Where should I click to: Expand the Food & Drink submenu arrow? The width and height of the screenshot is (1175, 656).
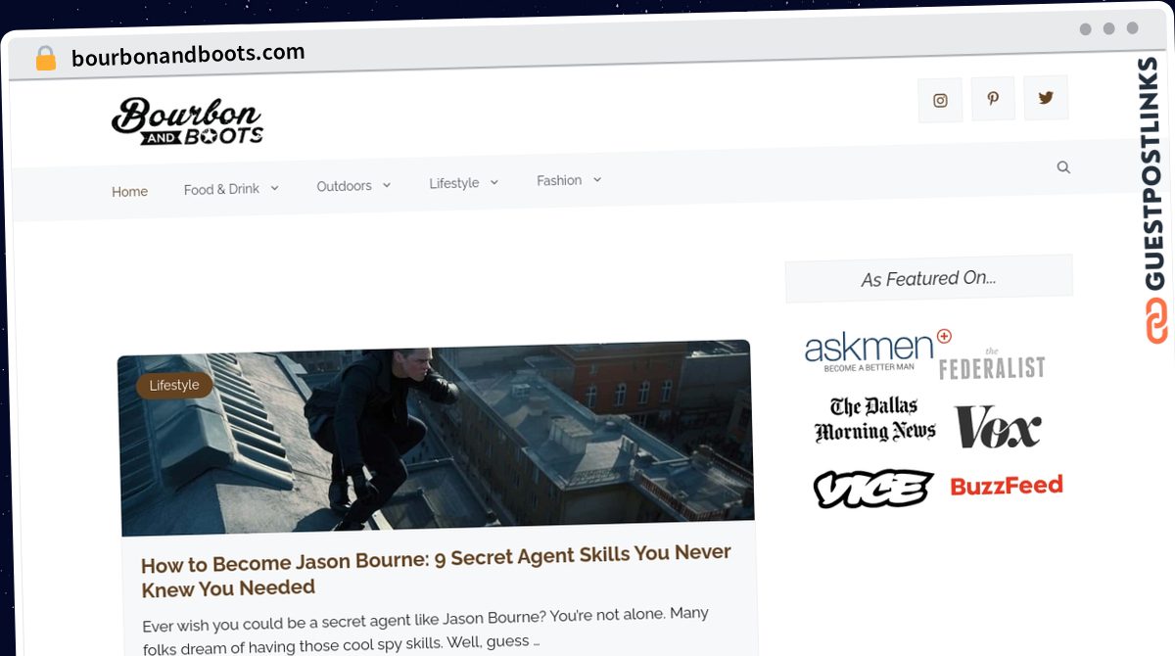click(274, 188)
